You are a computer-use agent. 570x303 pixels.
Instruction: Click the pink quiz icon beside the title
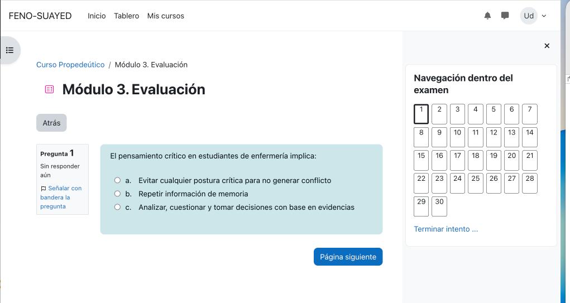click(x=50, y=89)
